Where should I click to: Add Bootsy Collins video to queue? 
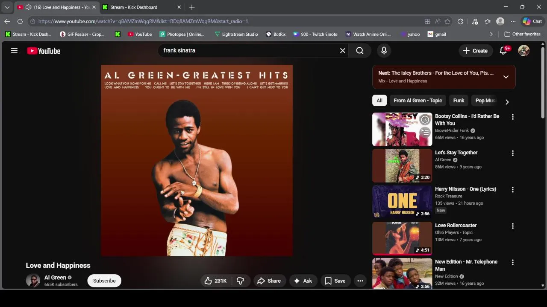425,133
